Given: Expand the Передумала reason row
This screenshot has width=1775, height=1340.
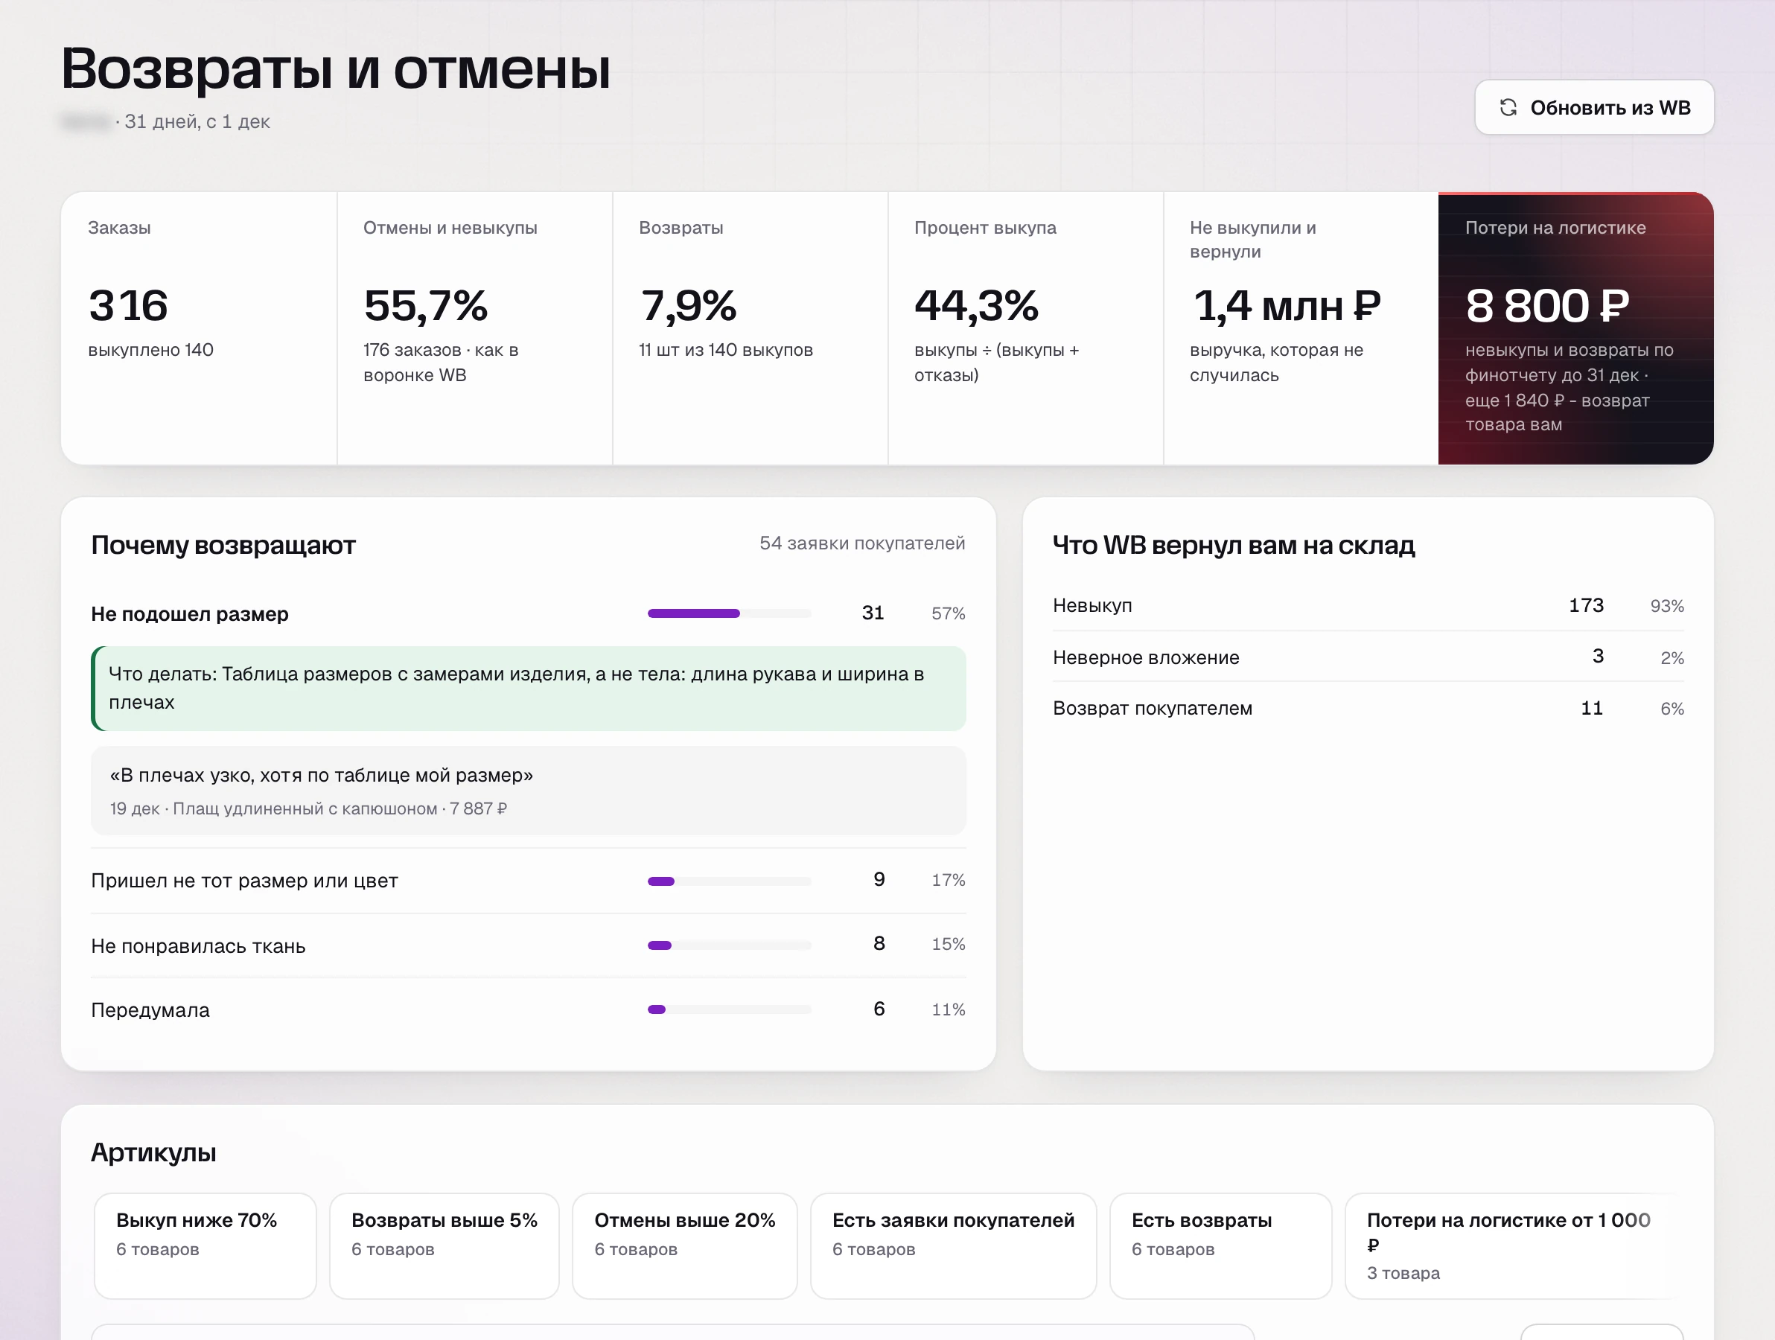Looking at the screenshot, I should coord(528,1009).
